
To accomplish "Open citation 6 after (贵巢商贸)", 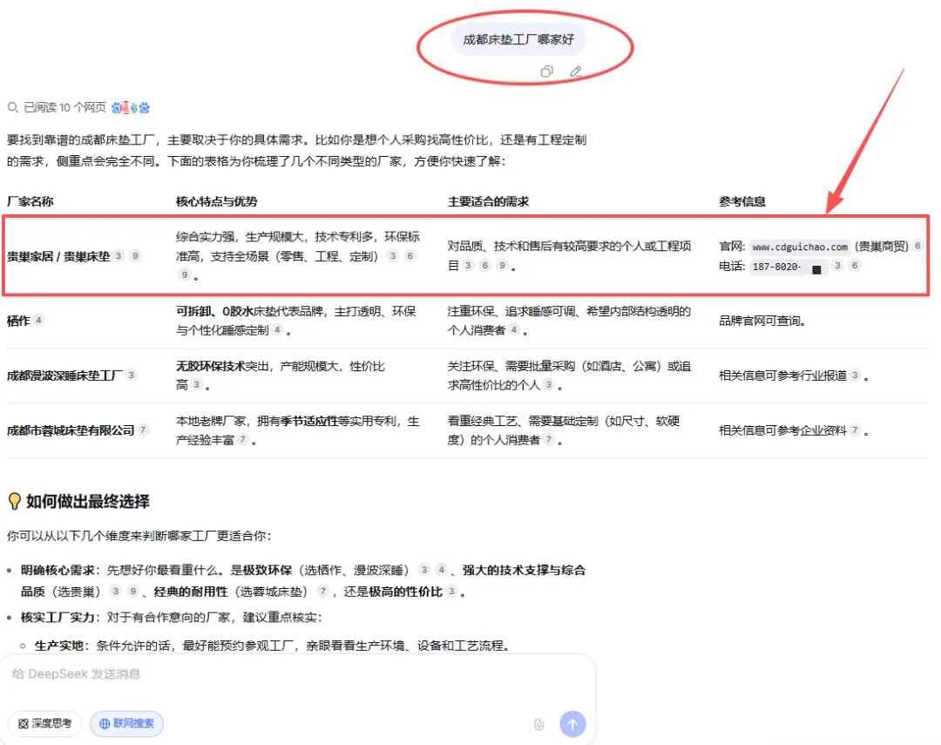I will pos(917,245).
